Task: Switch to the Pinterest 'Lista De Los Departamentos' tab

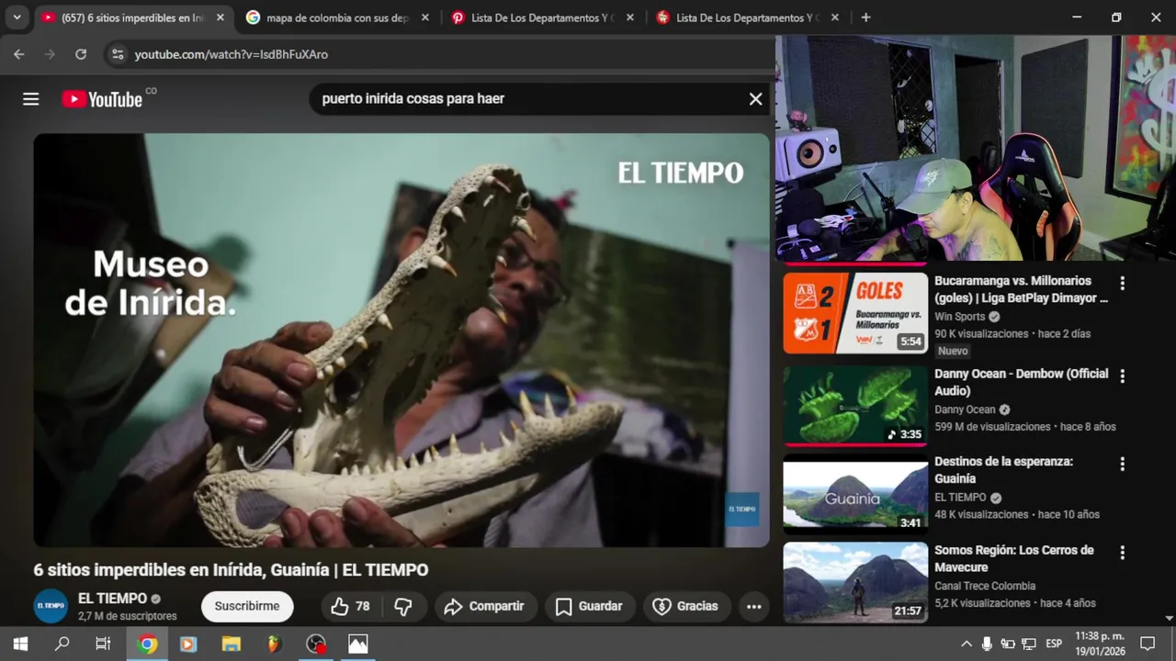Action: tap(542, 17)
